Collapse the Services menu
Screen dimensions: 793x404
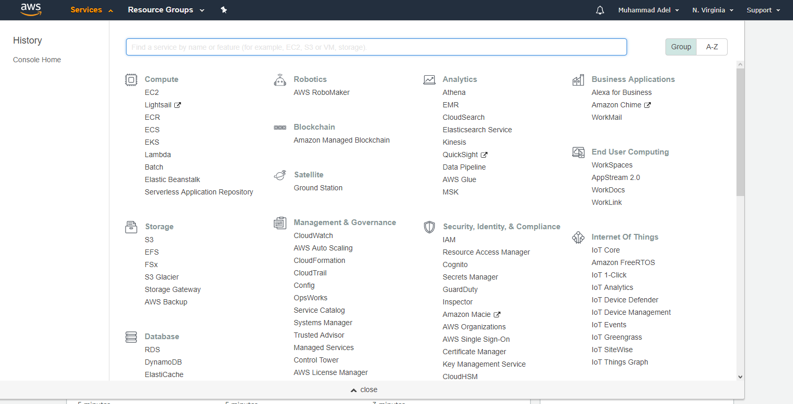click(x=92, y=10)
